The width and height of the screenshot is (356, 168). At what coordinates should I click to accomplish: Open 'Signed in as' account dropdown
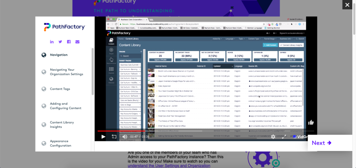click(292, 33)
